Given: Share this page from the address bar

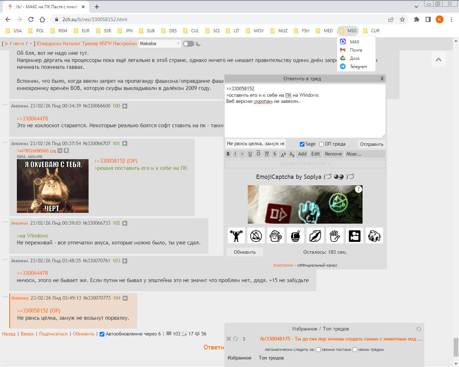Looking at the screenshot, I should coord(391,19).
